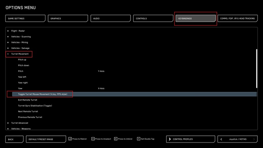The width and height of the screenshot is (263, 148).
Task: Select the Pitch axis binding row
Action: (134, 71)
